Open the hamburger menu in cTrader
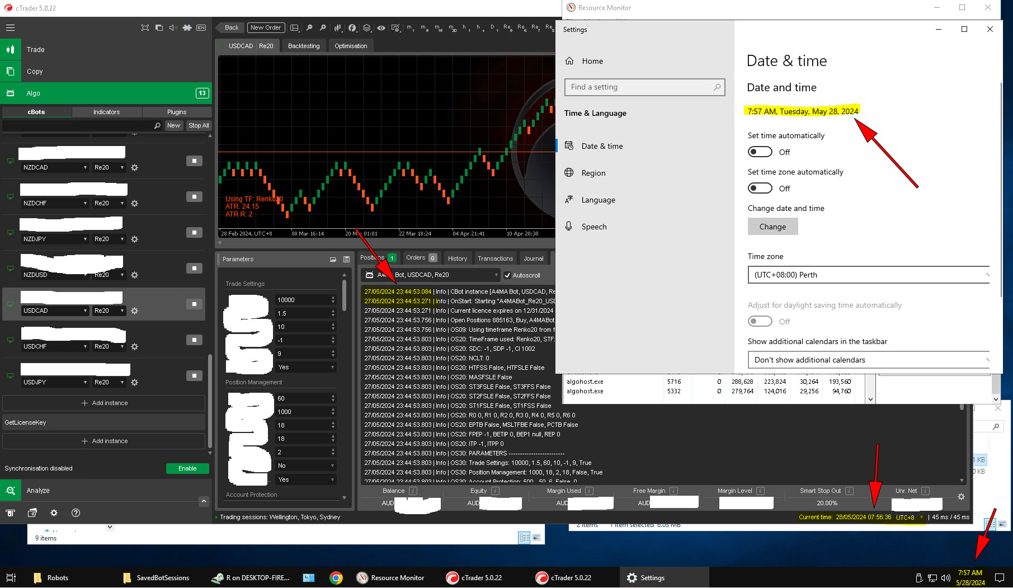Image resolution: width=1013 pixels, height=588 pixels. (x=10, y=27)
